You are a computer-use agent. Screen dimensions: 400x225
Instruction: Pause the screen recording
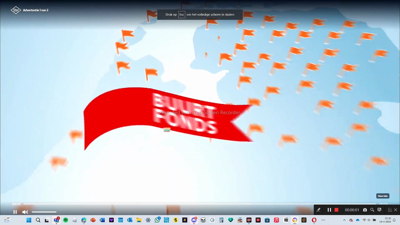(x=329, y=210)
